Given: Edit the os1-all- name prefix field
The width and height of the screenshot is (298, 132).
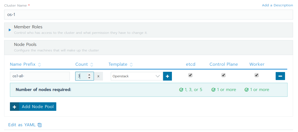Looking at the screenshot, I should tap(40, 76).
